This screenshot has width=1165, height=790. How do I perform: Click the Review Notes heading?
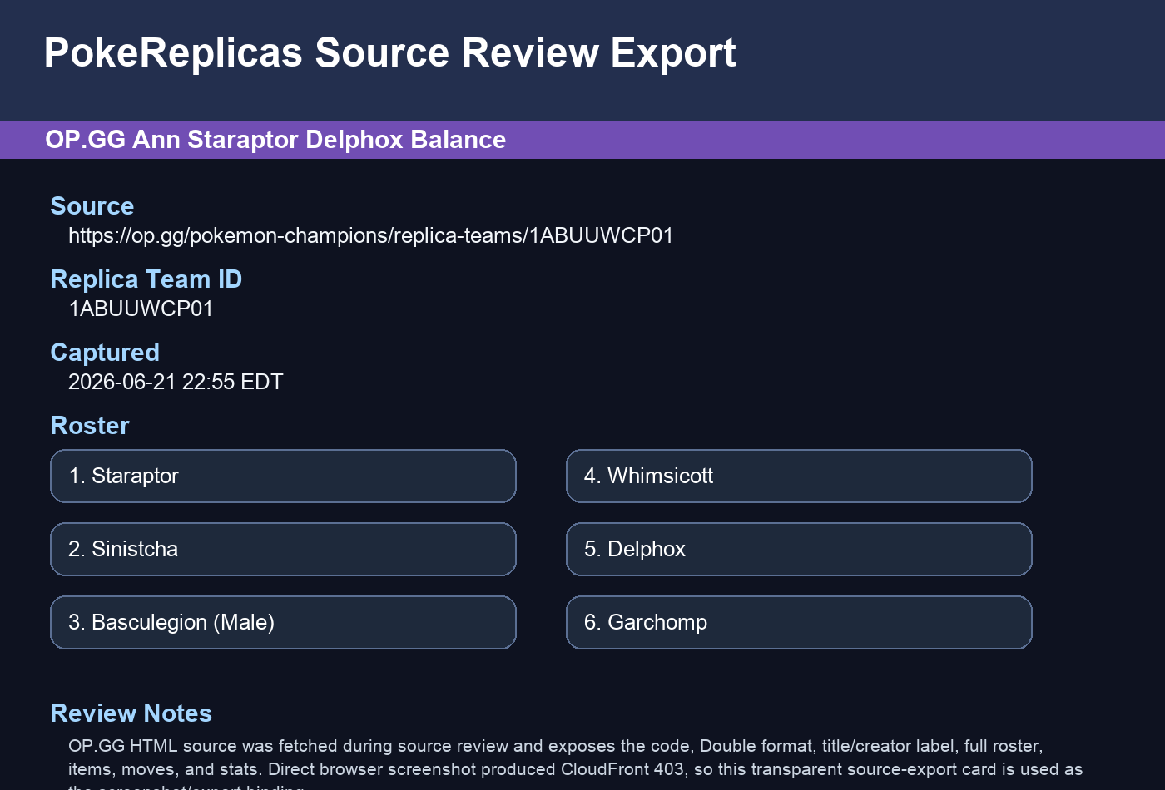pyautogui.click(x=131, y=713)
